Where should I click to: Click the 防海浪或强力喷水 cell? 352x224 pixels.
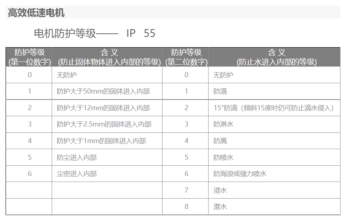tap(240, 174)
